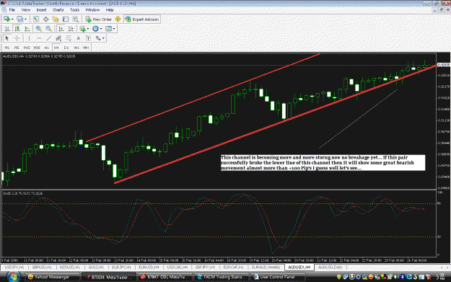451x282 pixels.
Task: Open Yahoo! Messenger from the taskbar
Action: [52, 277]
